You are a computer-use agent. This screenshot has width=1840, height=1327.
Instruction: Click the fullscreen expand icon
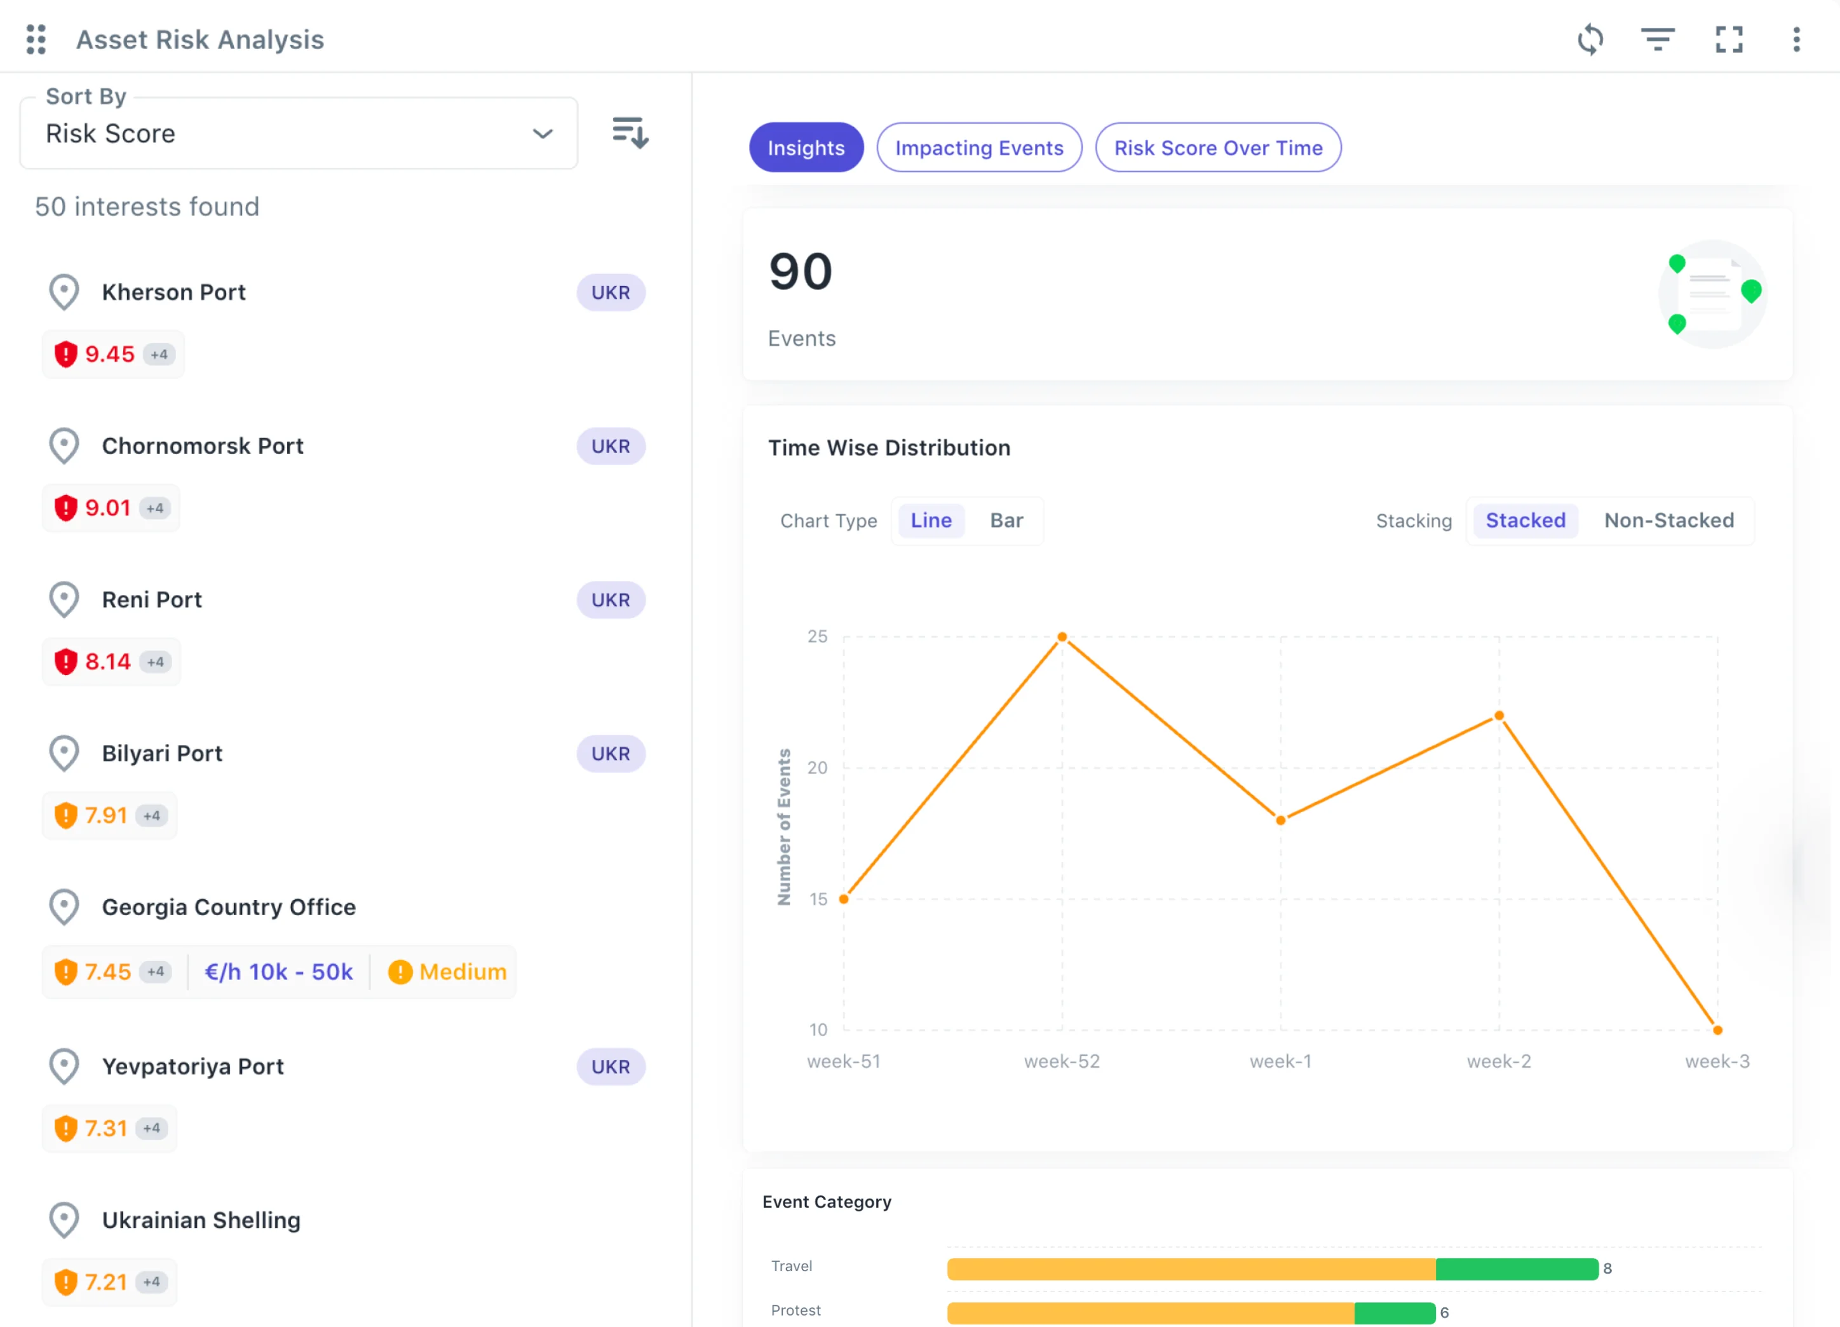click(1729, 39)
